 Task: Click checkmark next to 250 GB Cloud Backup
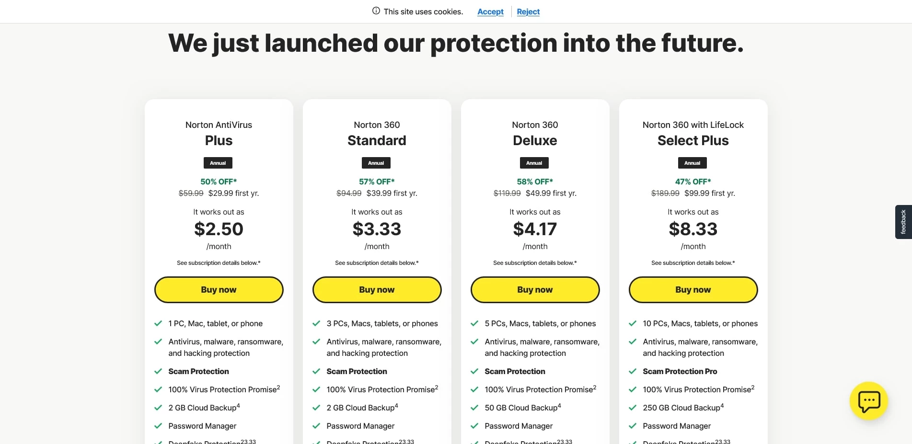coord(633,408)
